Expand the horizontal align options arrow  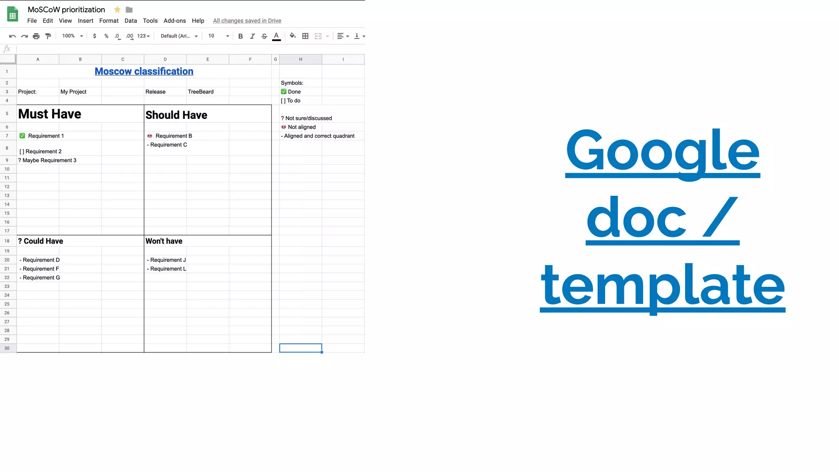point(347,36)
